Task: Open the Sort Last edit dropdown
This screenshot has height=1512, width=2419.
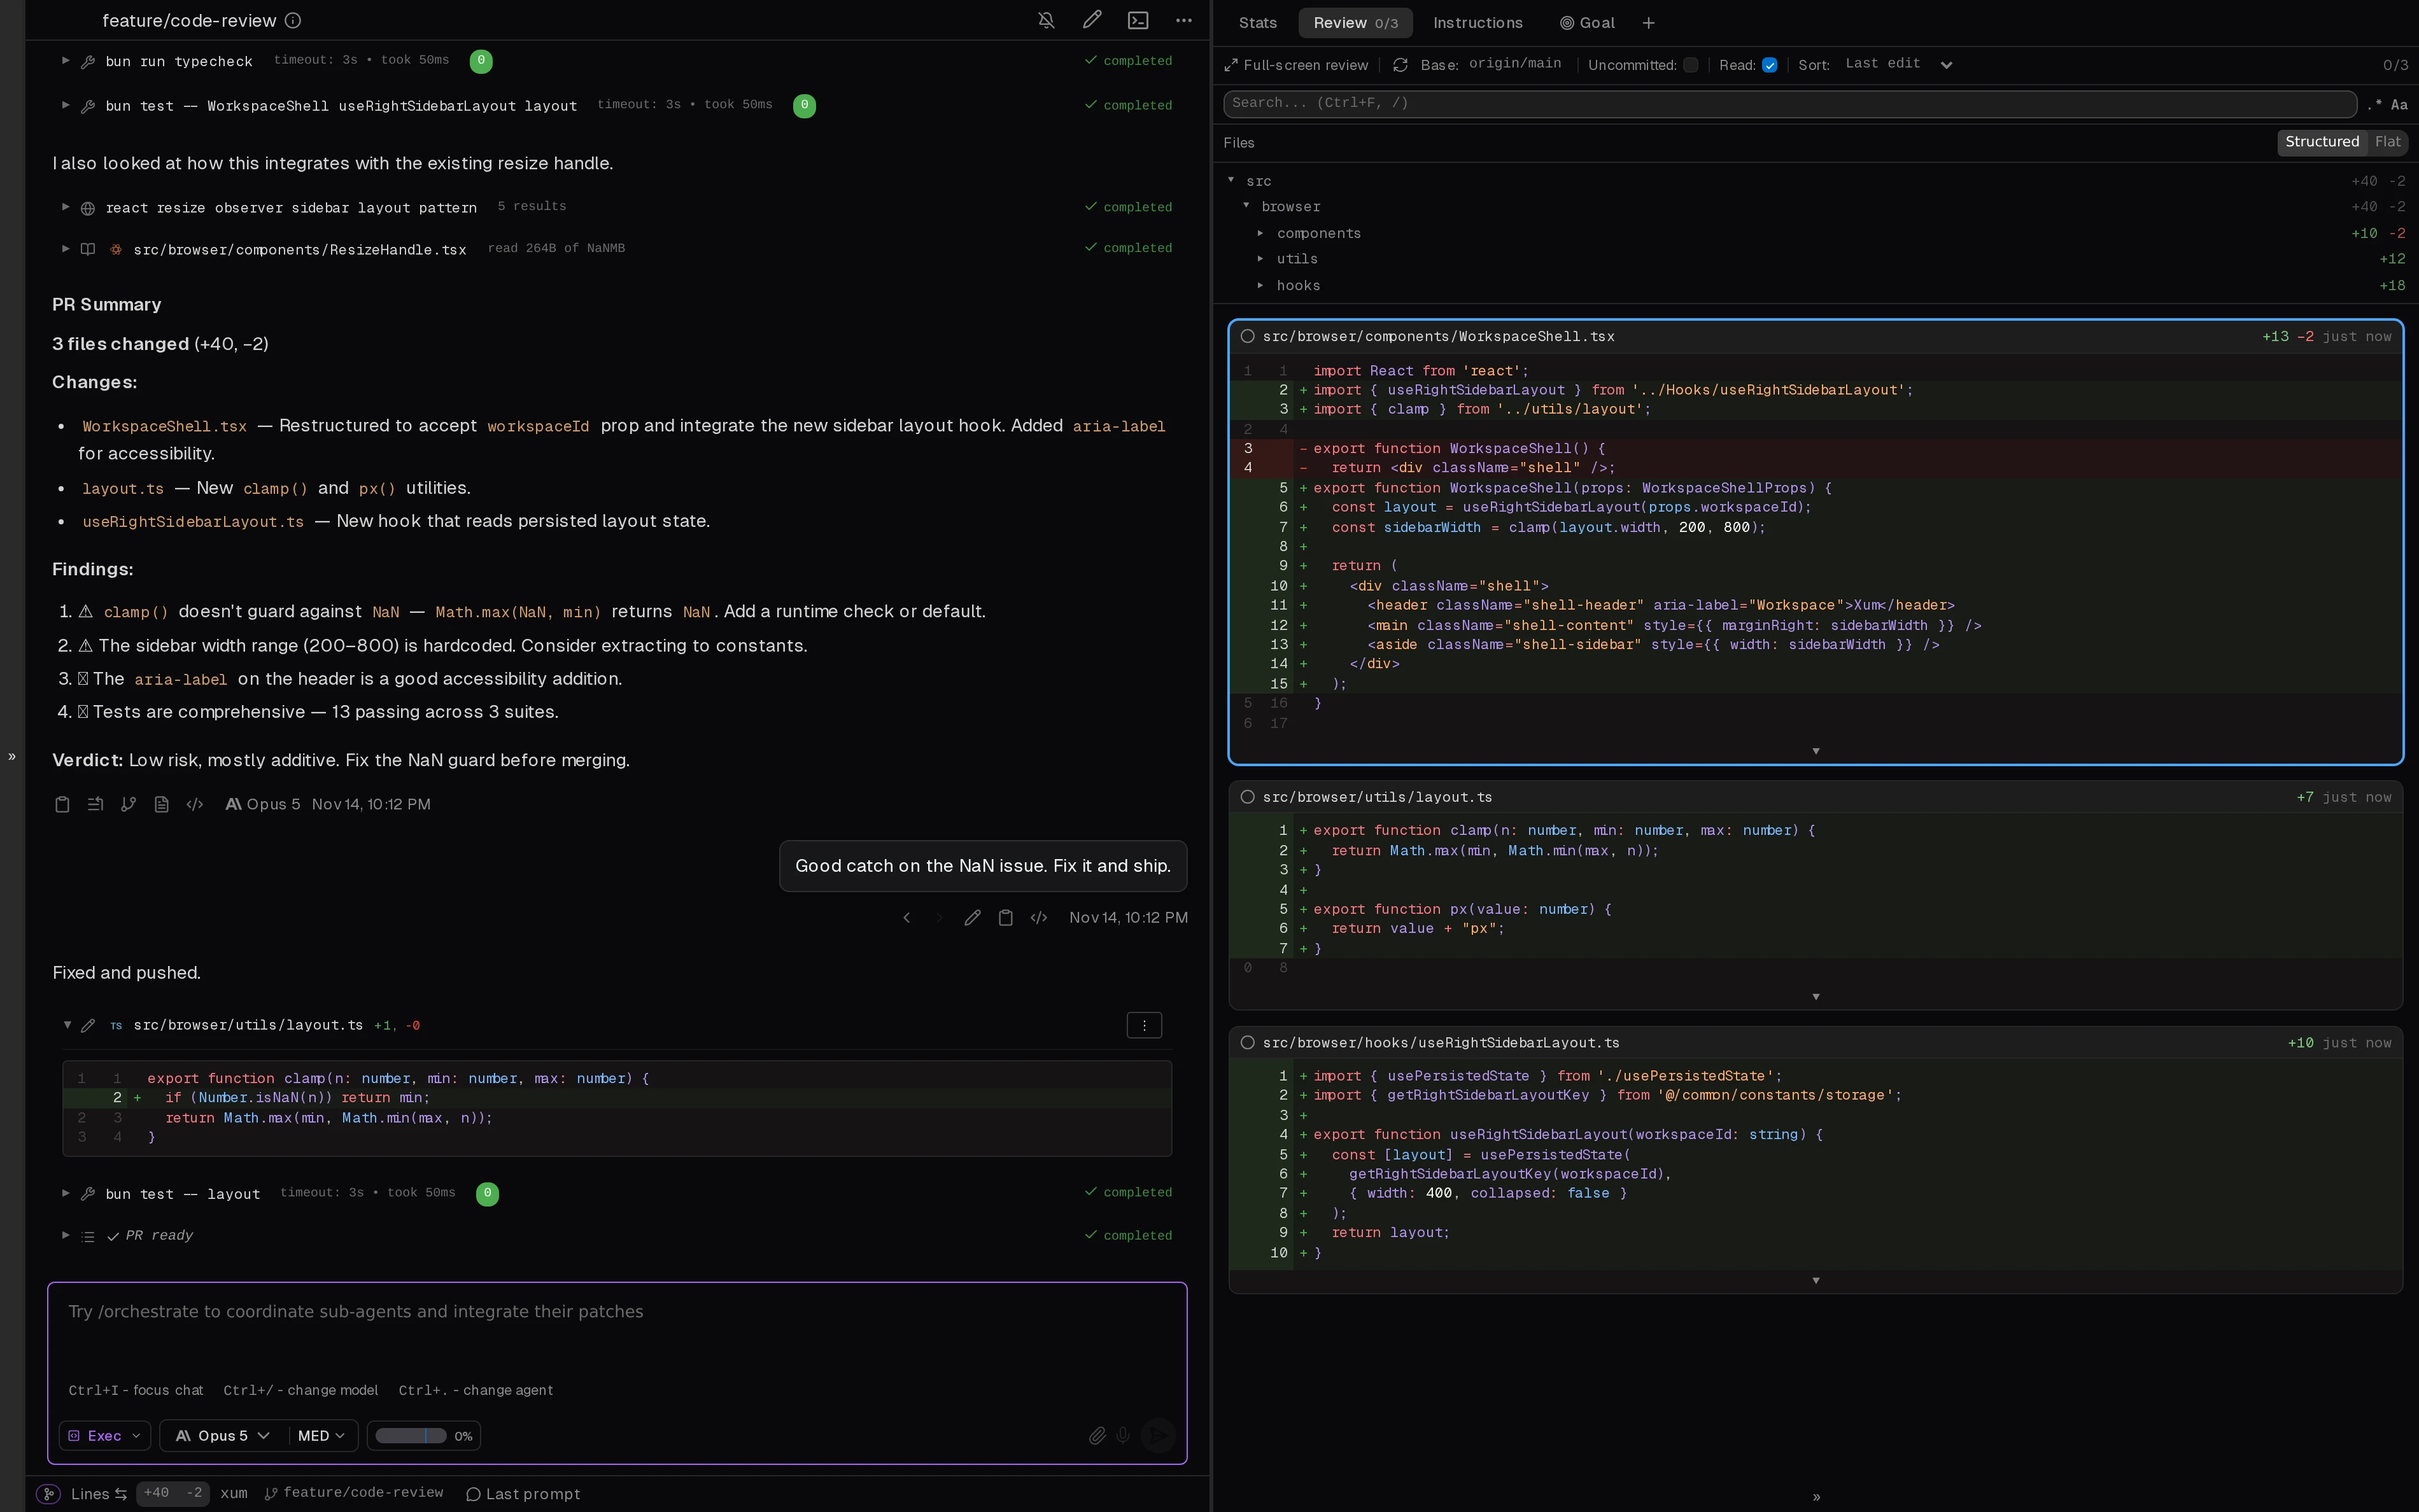Action: point(1898,64)
